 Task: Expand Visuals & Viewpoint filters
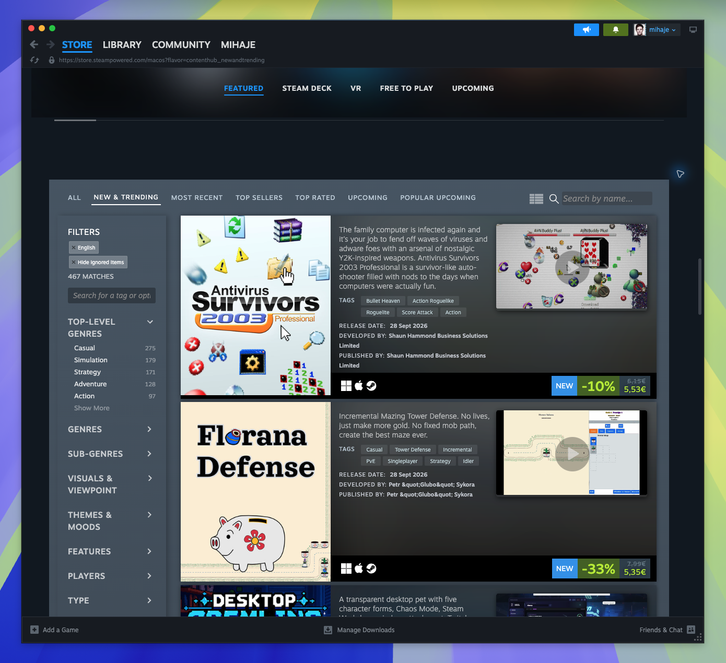[x=150, y=478]
